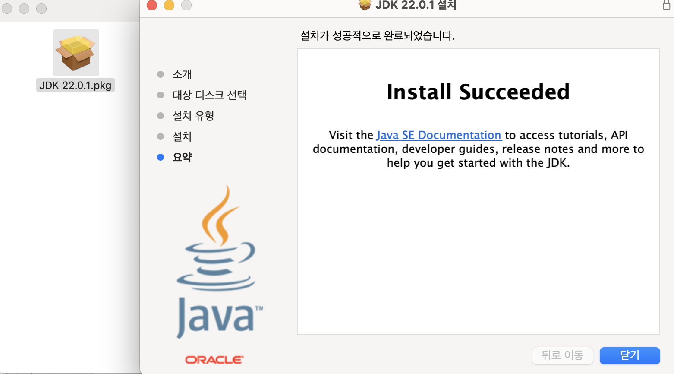
Task: Open the Java SE Documentation link
Action: click(x=439, y=135)
